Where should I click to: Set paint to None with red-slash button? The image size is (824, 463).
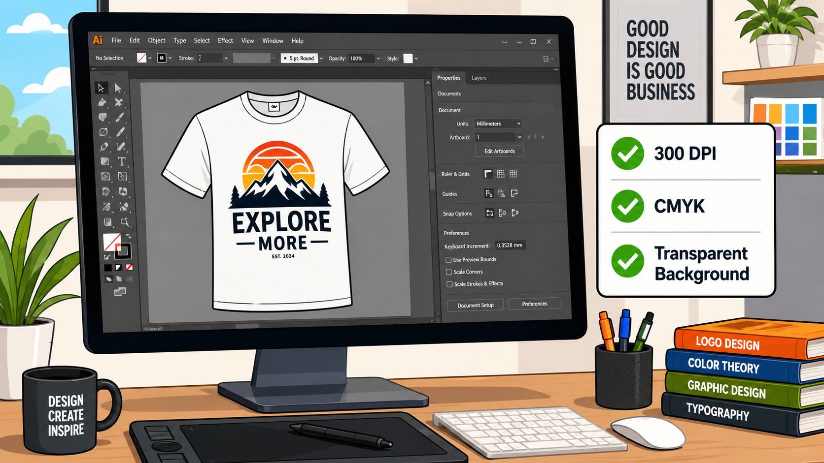(x=129, y=268)
